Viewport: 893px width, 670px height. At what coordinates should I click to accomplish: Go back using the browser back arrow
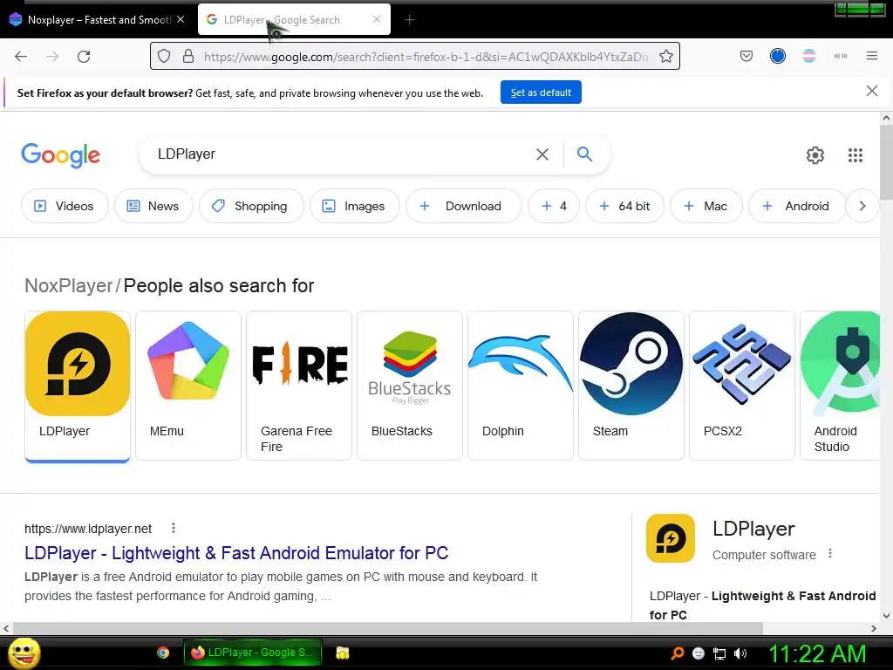pyautogui.click(x=21, y=57)
